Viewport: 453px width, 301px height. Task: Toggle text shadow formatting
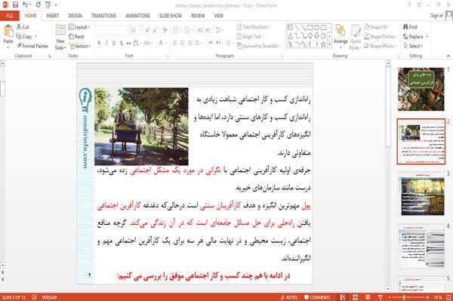tap(121, 43)
